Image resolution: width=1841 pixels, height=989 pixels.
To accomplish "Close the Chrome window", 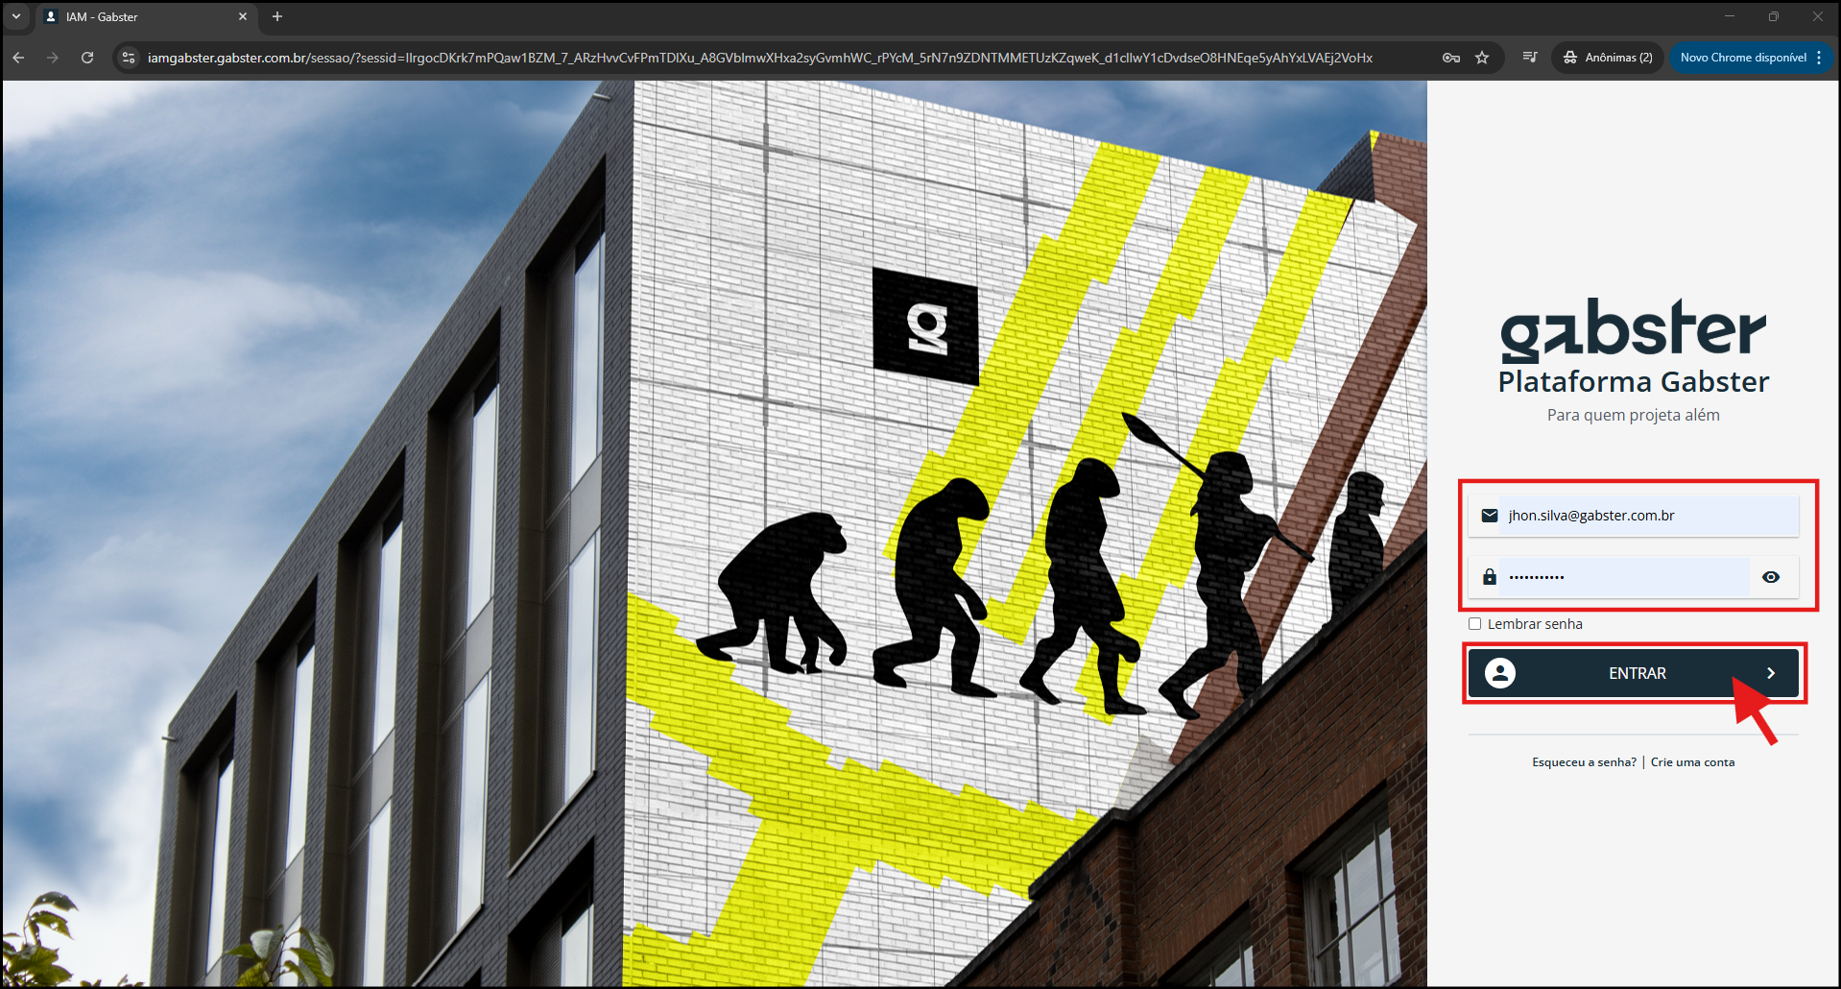I will tap(1818, 16).
